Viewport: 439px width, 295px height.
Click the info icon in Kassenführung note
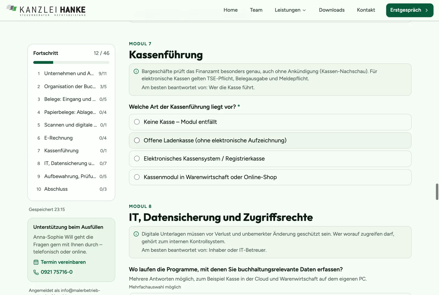click(136, 71)
